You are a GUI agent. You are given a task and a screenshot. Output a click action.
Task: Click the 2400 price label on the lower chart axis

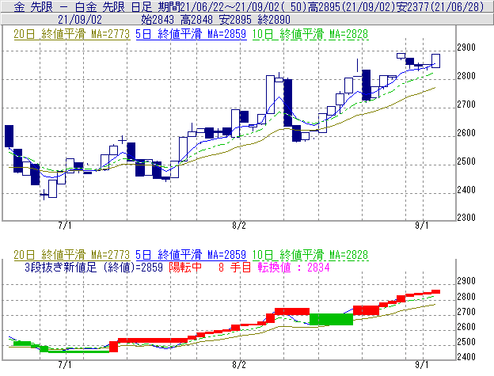(x=466, y=357)
